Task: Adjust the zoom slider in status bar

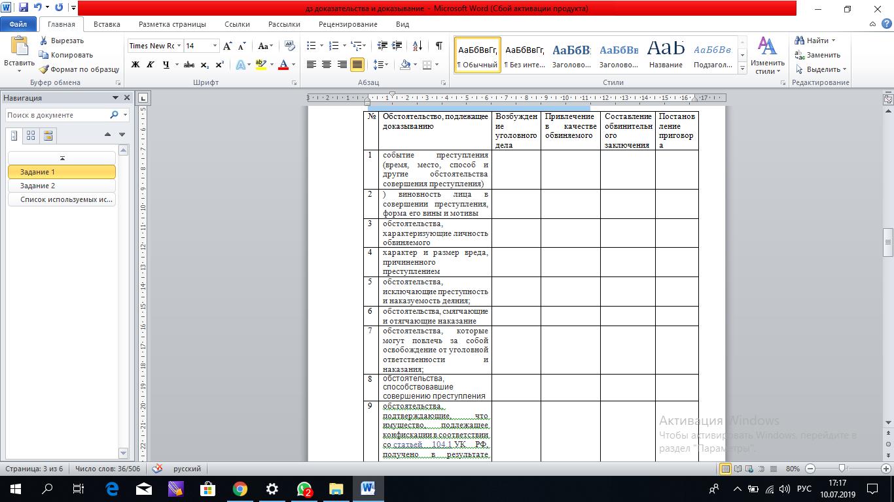Action: point(842,469)
